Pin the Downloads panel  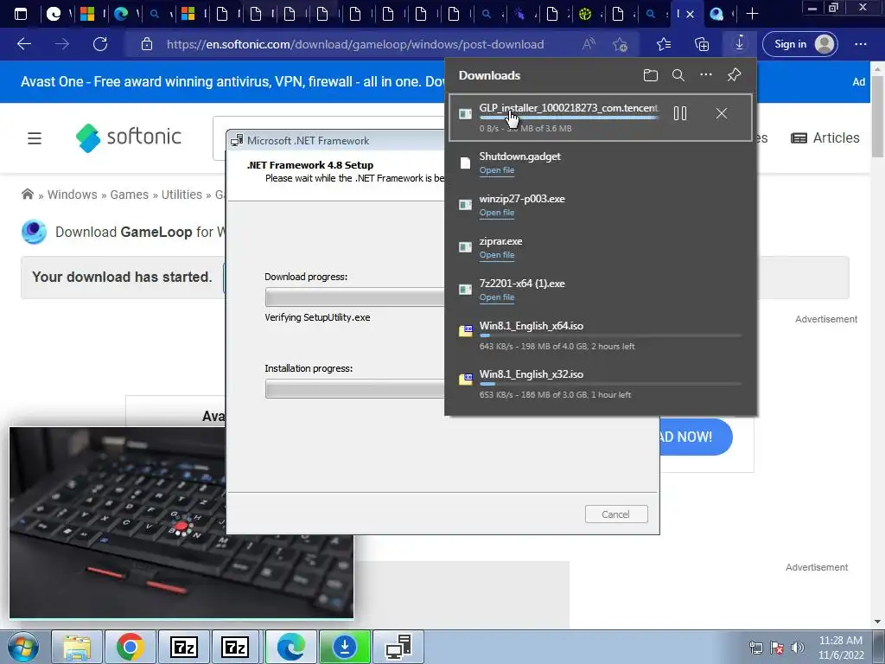coord(734,74)
